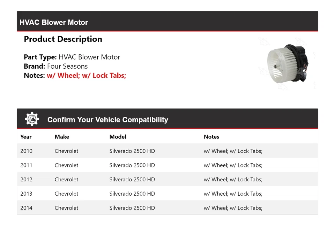Click the notes cell in 2014 row
This screenshot has height=226, width=335.
tap(233, 208)
